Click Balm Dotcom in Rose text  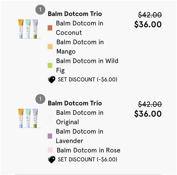click(88, 150)
